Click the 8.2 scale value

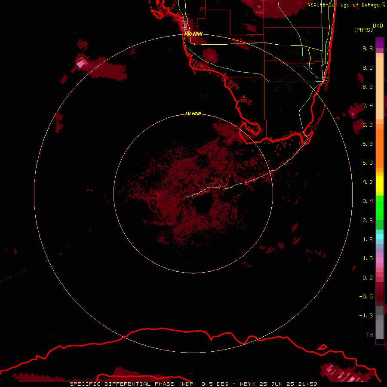[x=368, y=86]
